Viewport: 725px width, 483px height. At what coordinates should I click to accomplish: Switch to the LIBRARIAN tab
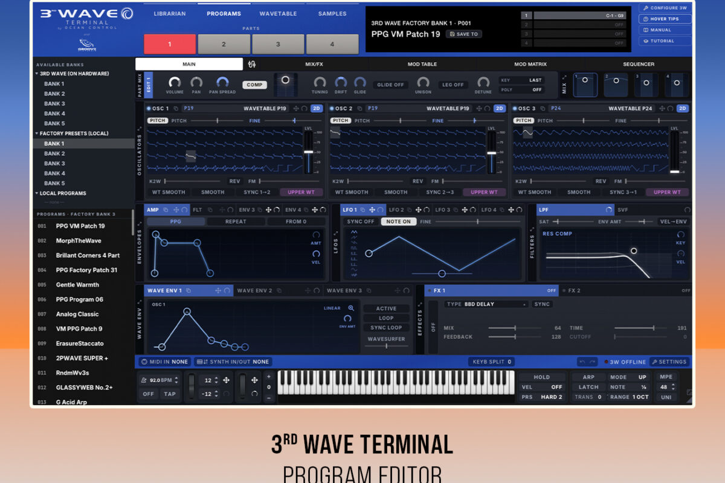pyautogui.click(x=170, y=13)
